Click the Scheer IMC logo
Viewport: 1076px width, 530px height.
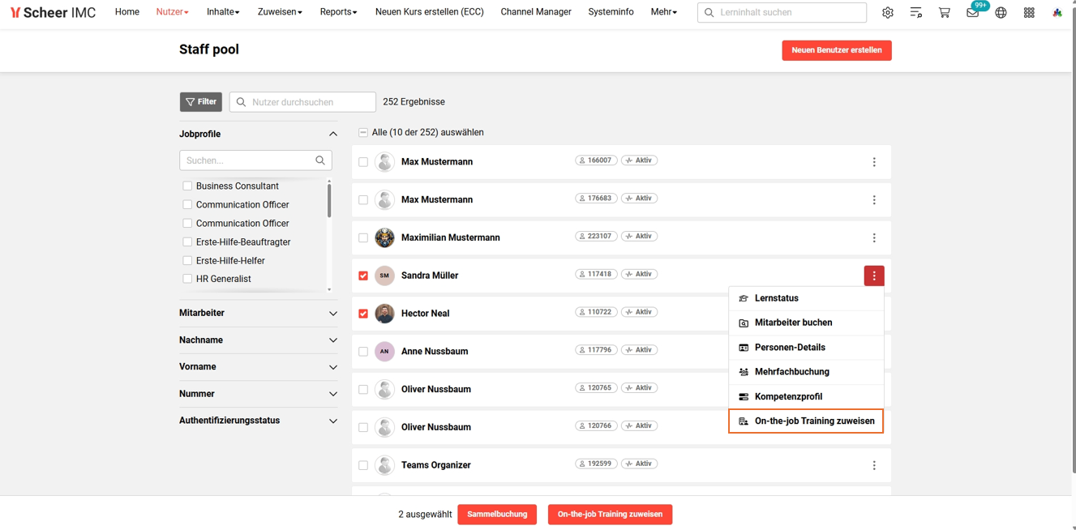(53, 13)
